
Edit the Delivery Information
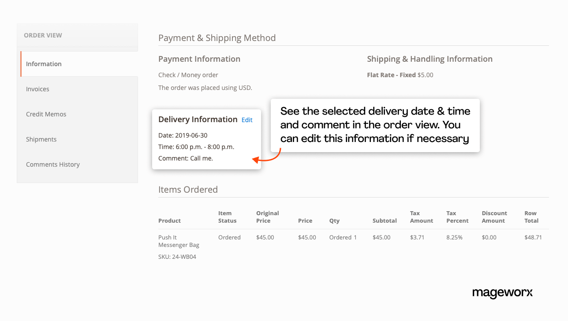pyautogui.click(x=247, y=119)
